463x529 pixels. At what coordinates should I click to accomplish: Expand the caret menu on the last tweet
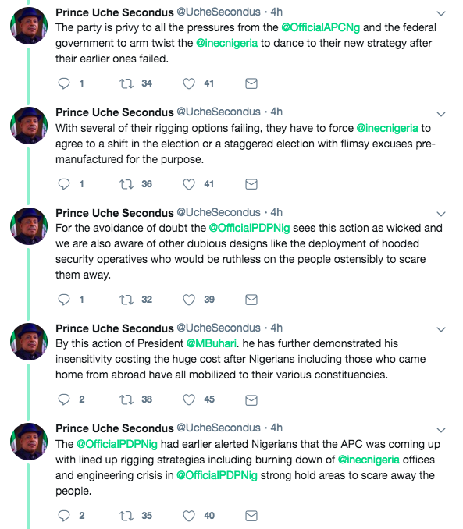point(441,430)
